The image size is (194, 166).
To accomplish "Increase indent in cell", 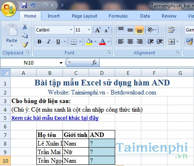I will coord(159,41).
